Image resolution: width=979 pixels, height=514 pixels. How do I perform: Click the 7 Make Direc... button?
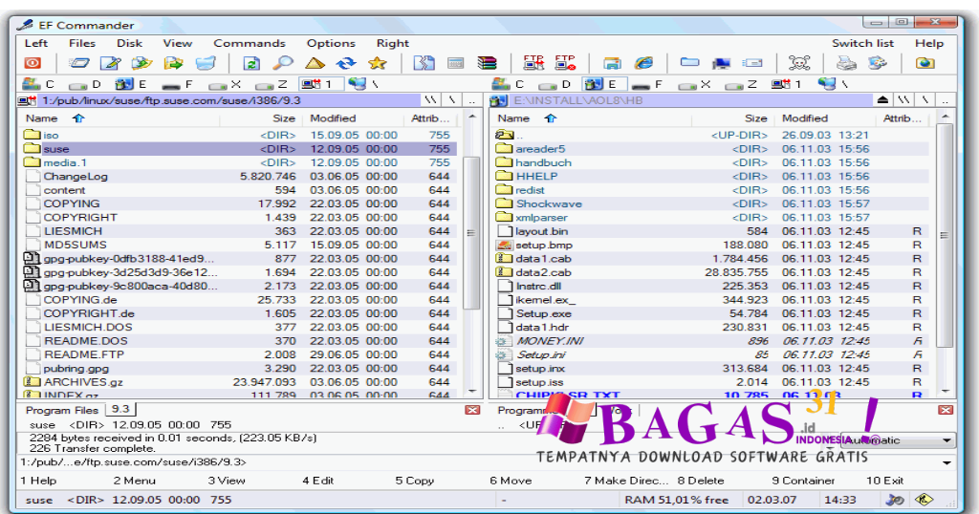pyautogui.click(x=626, y=481)
